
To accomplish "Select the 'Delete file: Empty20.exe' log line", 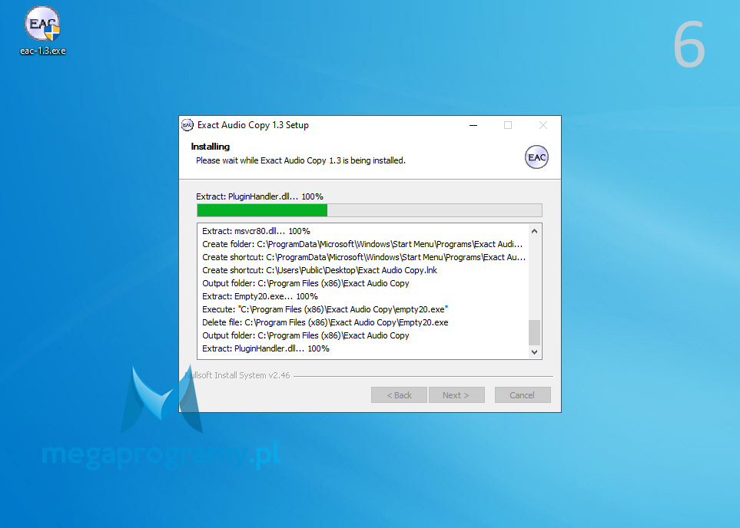I will pos(325,322).
